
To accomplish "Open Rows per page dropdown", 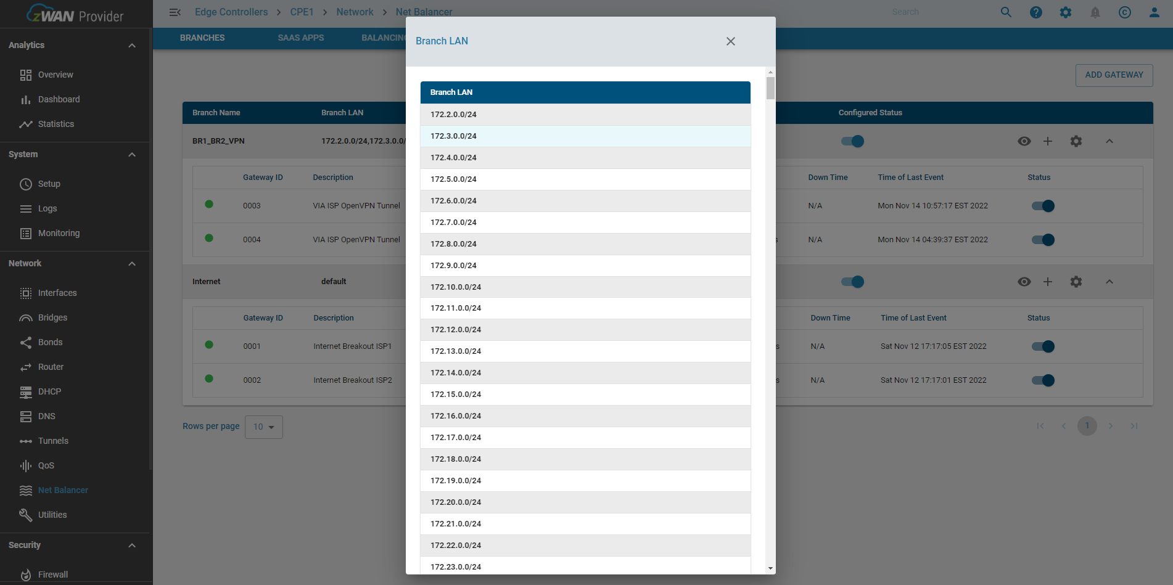I will (264, 427).
